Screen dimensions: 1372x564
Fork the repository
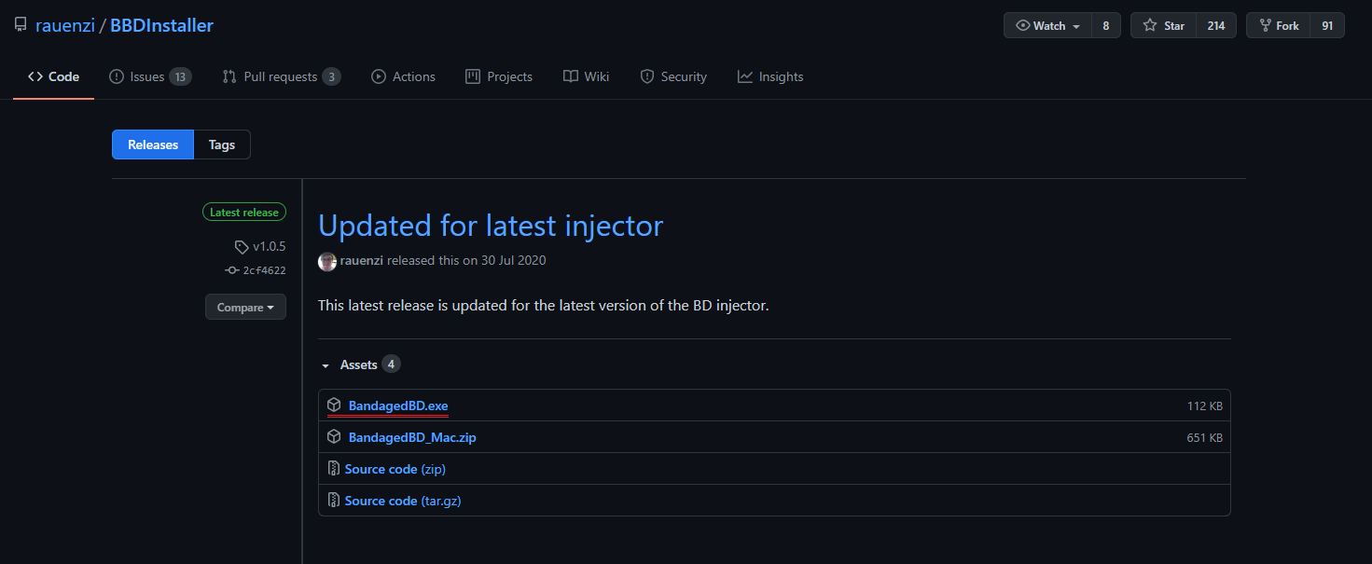(1278, 26)
